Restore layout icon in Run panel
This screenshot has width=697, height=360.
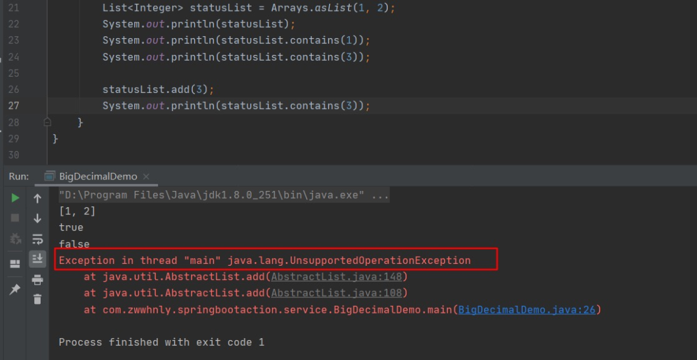[15, 264]
